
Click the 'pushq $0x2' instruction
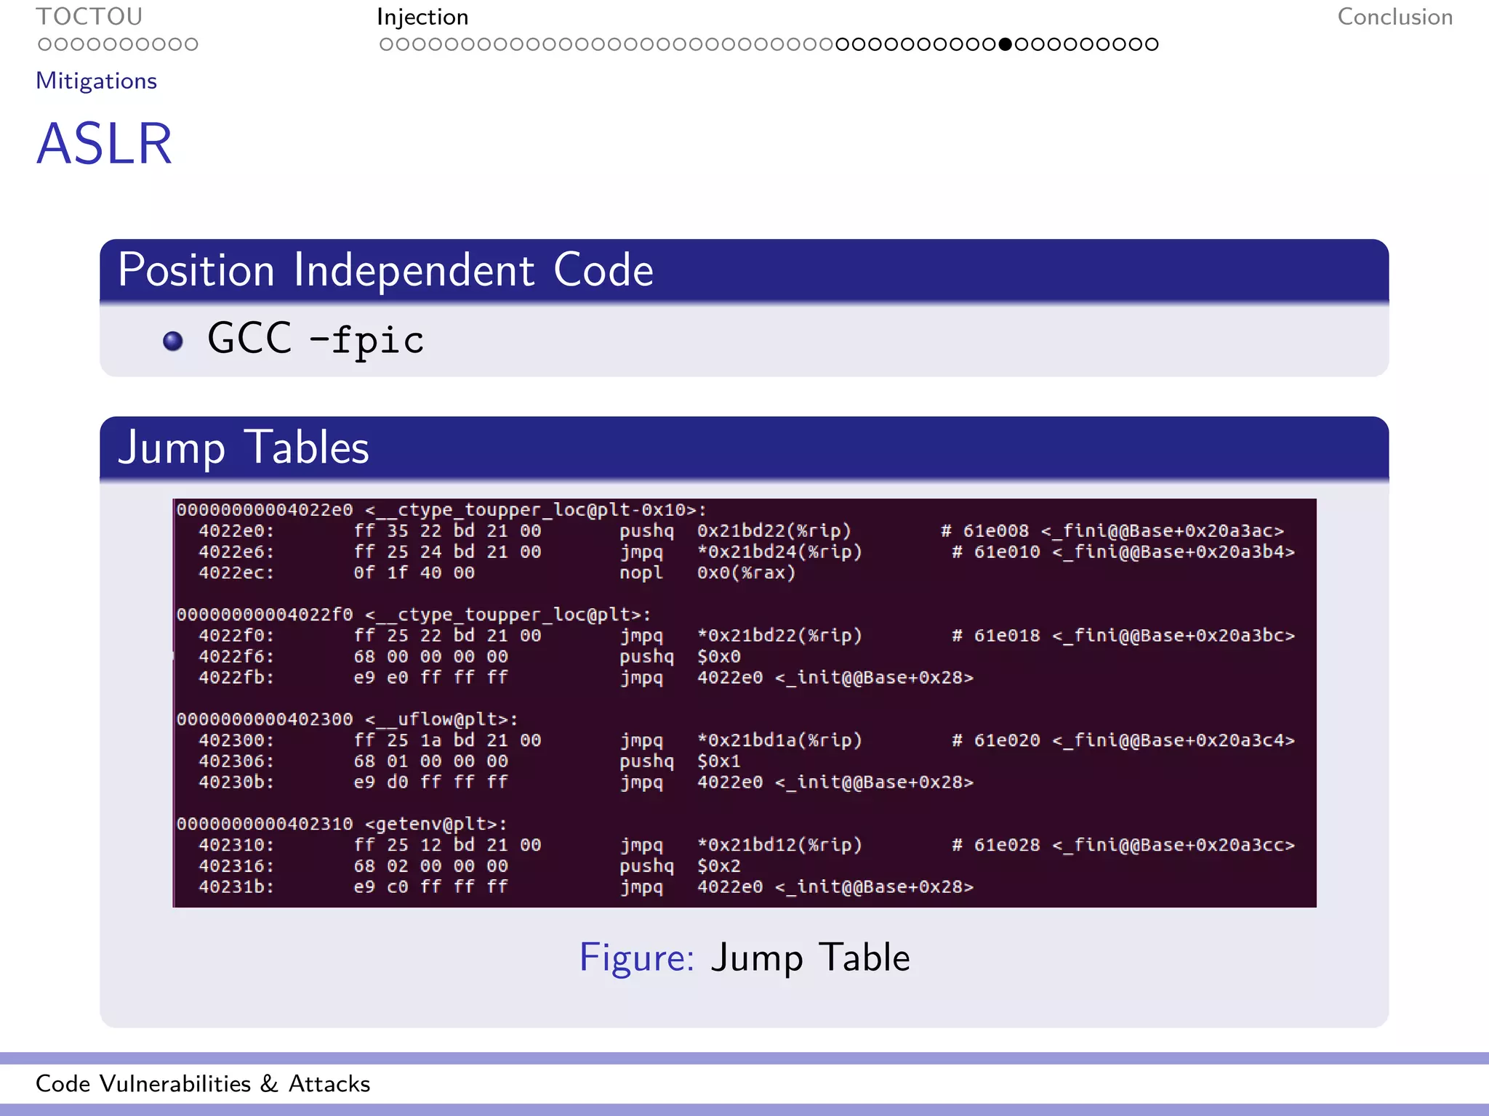680,866
